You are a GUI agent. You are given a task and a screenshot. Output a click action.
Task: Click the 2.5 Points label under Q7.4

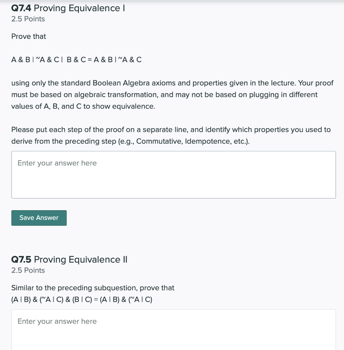pos(28,19)
